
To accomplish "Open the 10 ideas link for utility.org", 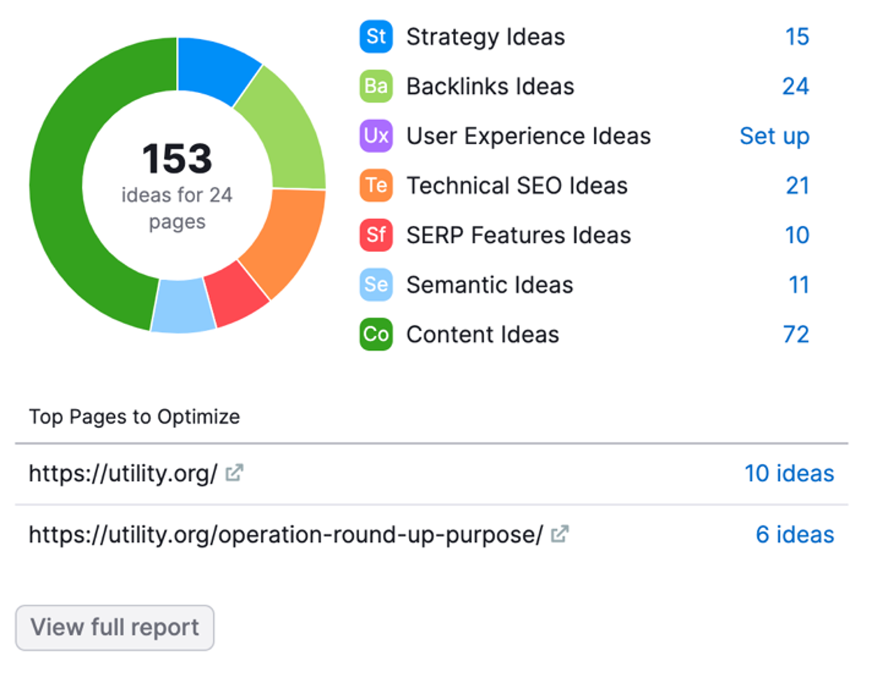I will point(789,473).
